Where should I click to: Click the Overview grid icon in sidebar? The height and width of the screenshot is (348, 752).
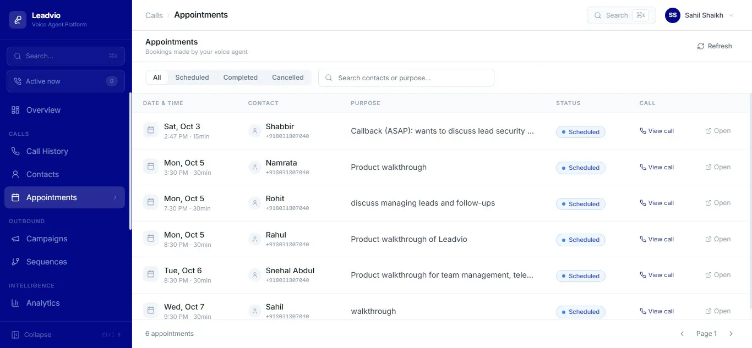tap(15, 110)
